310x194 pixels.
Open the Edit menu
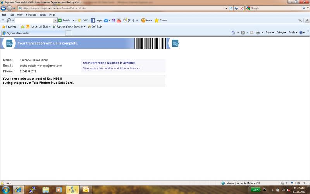pyautogui.click(x=12, y=15)
